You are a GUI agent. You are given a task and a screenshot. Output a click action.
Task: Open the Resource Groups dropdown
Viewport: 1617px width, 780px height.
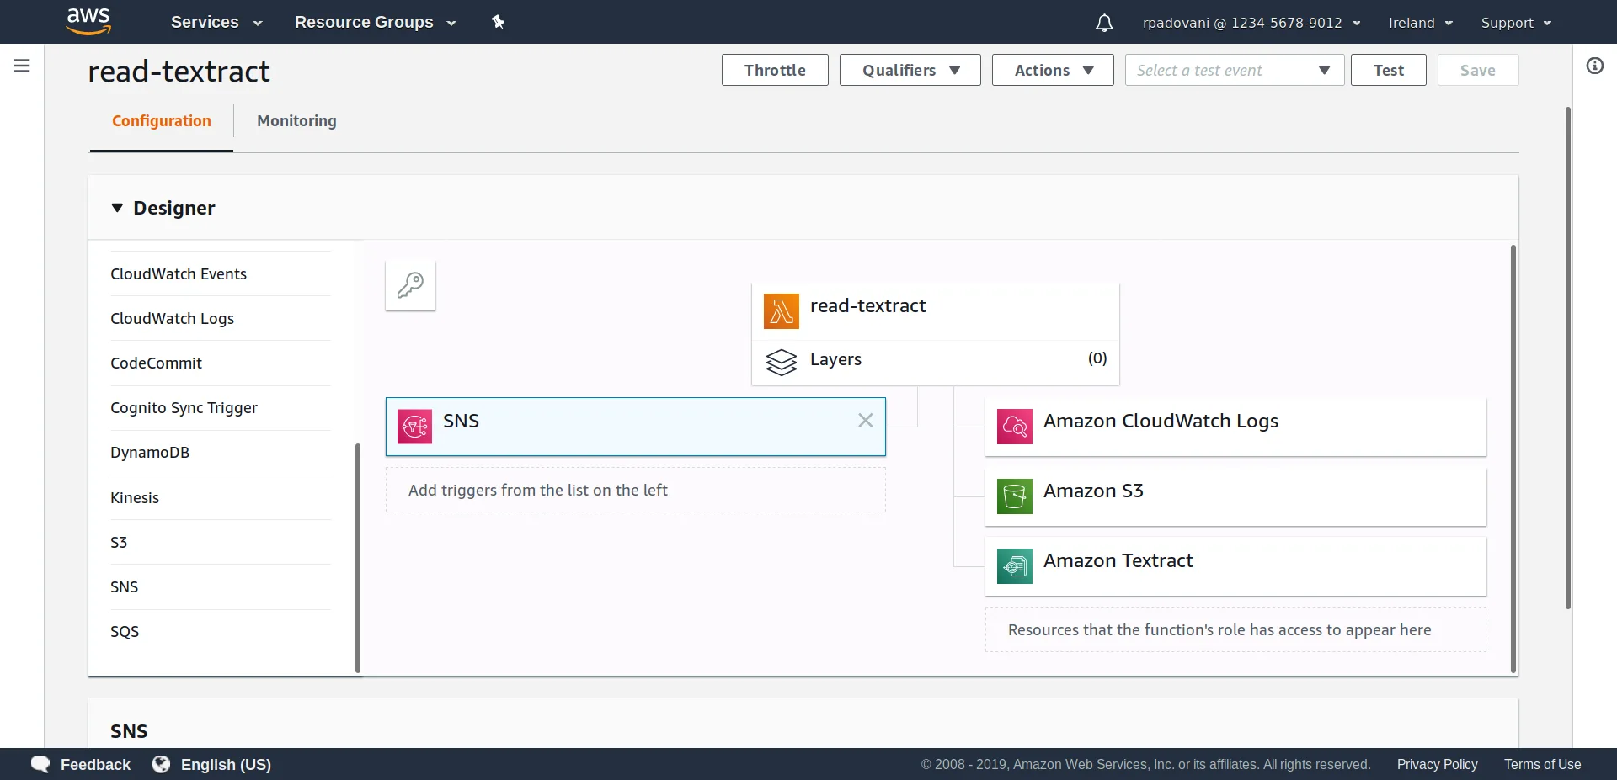pyautogui.click(x=375, y=22)
